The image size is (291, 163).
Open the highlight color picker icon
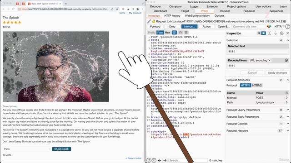click(x=269, y=27)
